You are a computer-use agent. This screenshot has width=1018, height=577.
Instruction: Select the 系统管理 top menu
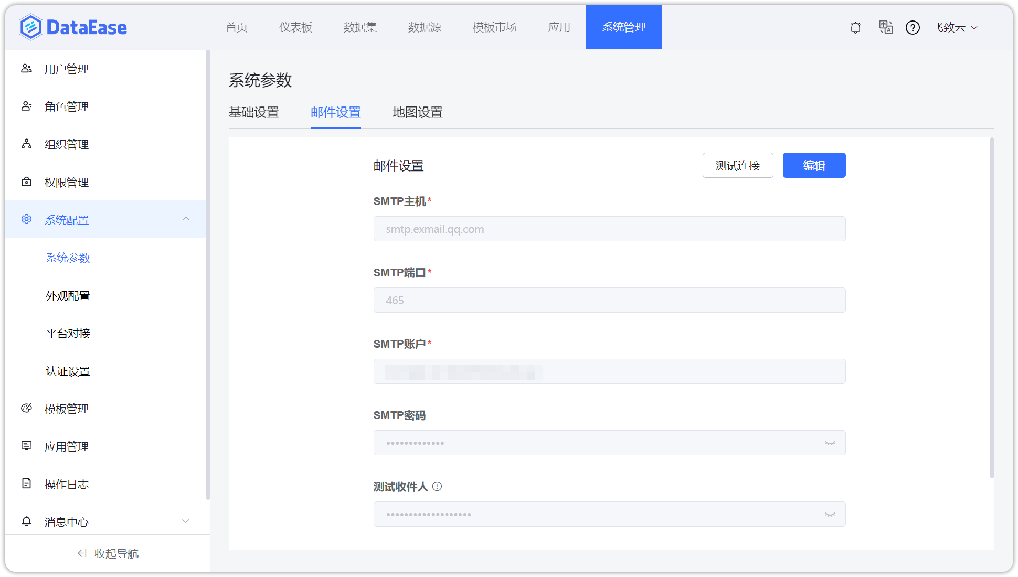click(624, 27)
